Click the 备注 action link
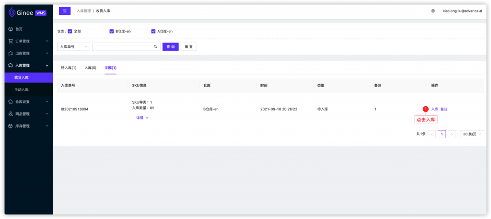Viewport: 491px width, 219px height. (x=444, y=109)
